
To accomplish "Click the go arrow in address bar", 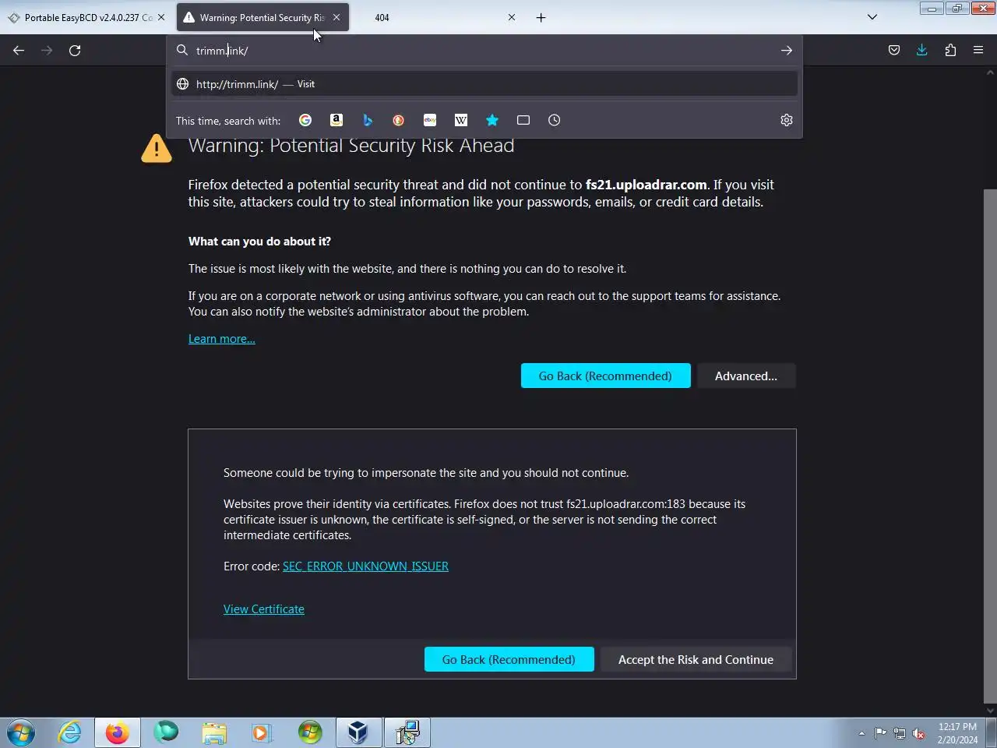I will click(x=787, y=51).
